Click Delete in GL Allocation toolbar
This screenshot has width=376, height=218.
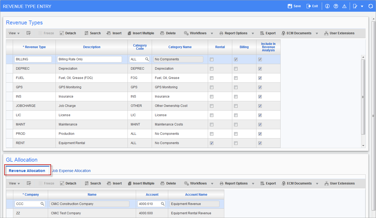coord(168,183)
